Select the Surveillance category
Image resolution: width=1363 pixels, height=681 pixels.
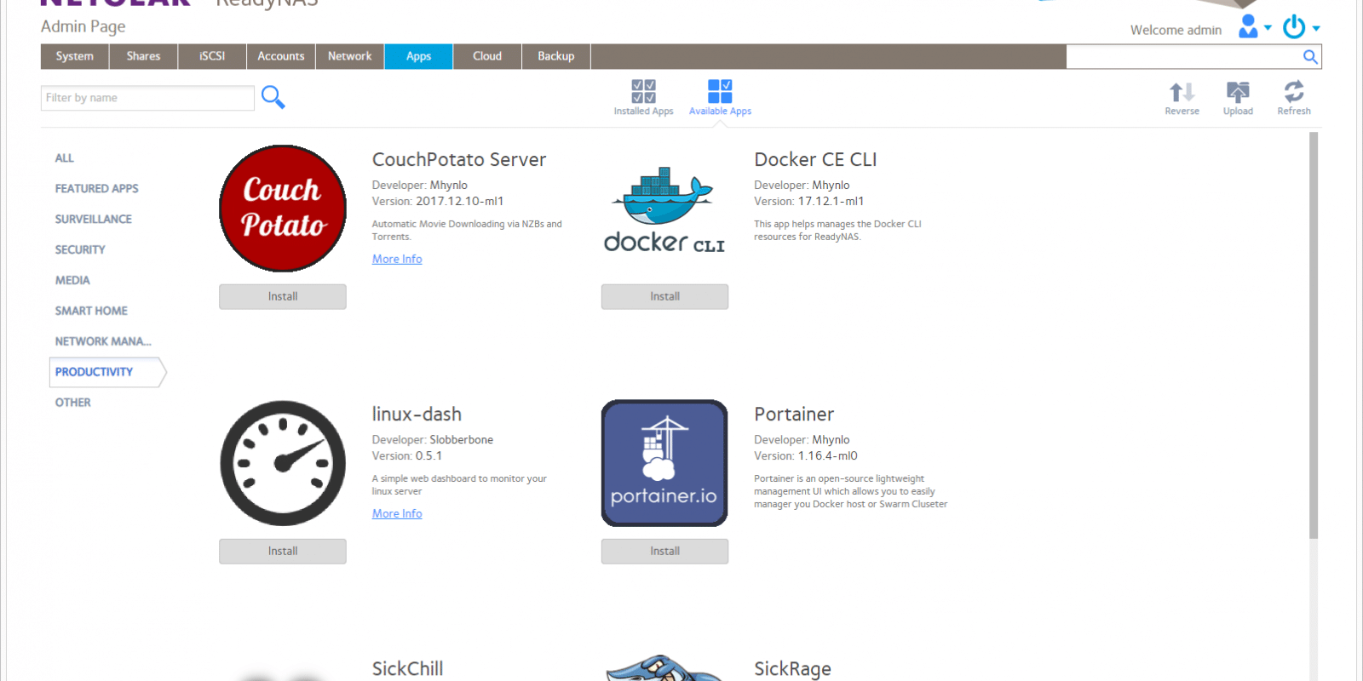(94, 220)
